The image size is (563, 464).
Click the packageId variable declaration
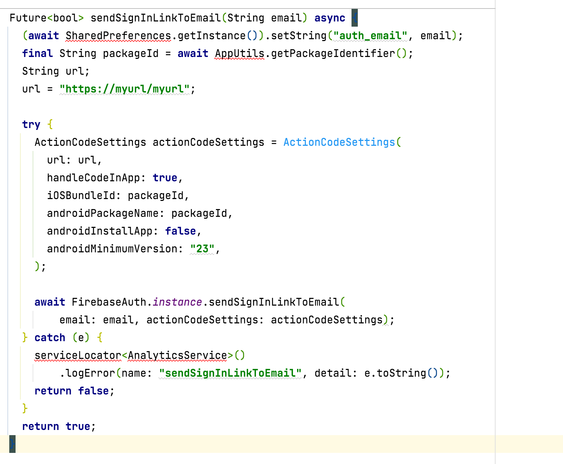coord(130,53)
